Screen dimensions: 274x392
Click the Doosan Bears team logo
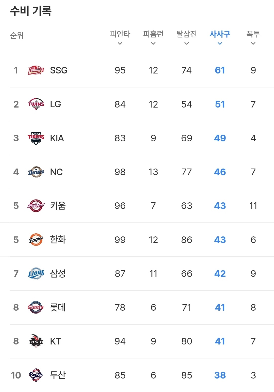(36, 375)
